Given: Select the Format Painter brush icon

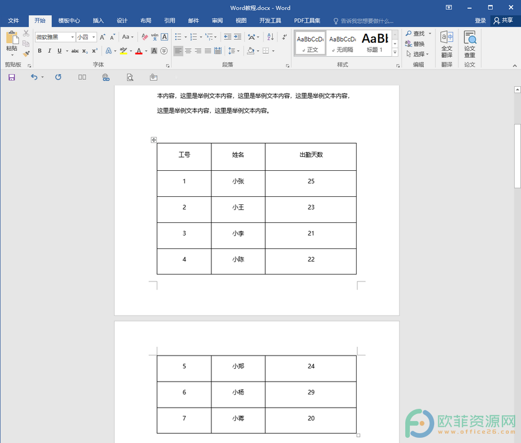Looking at the screenshot, I should [26, 53].
